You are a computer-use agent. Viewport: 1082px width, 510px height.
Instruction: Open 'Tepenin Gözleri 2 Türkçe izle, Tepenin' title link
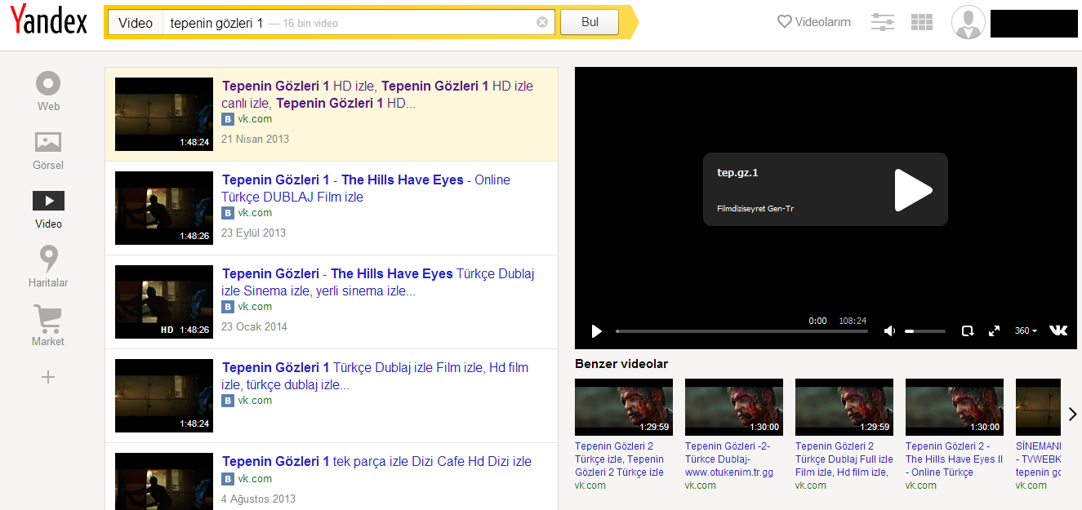pos(620,459)
